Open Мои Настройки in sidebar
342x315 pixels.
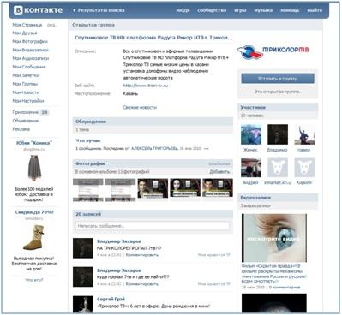28,101
